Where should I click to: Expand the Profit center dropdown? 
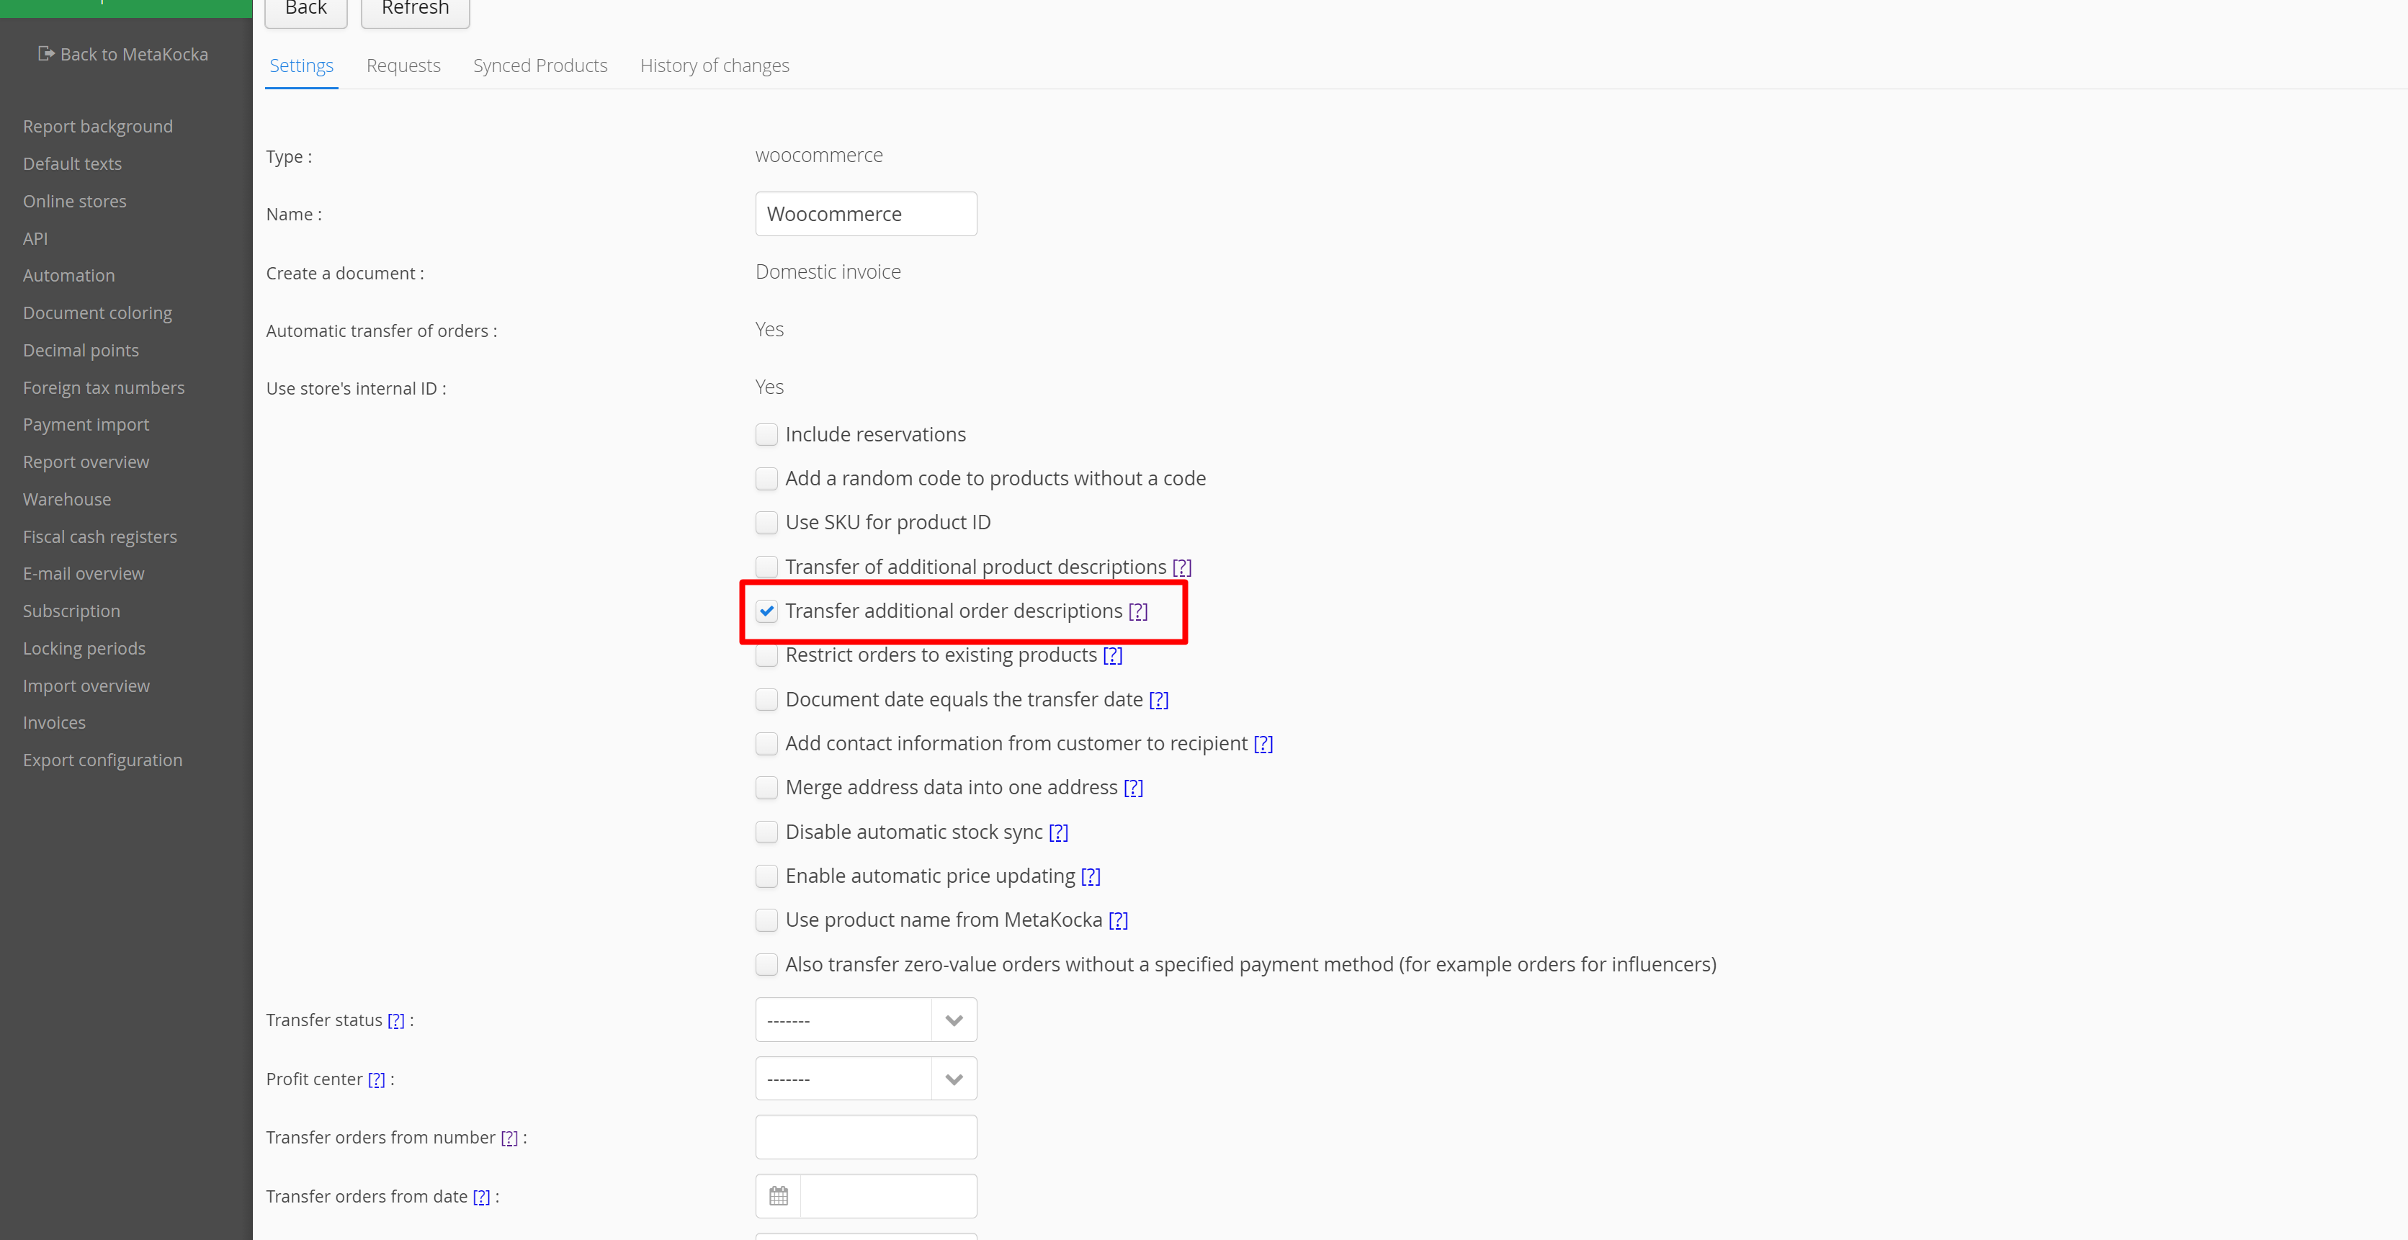click(x=866, y=1079)
